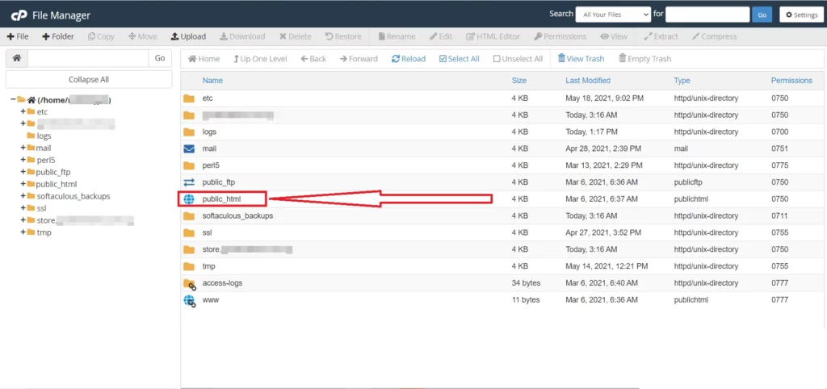The image size is (827, 389).
Task: Click the cPanel logo icon
Action: point(19,15)
